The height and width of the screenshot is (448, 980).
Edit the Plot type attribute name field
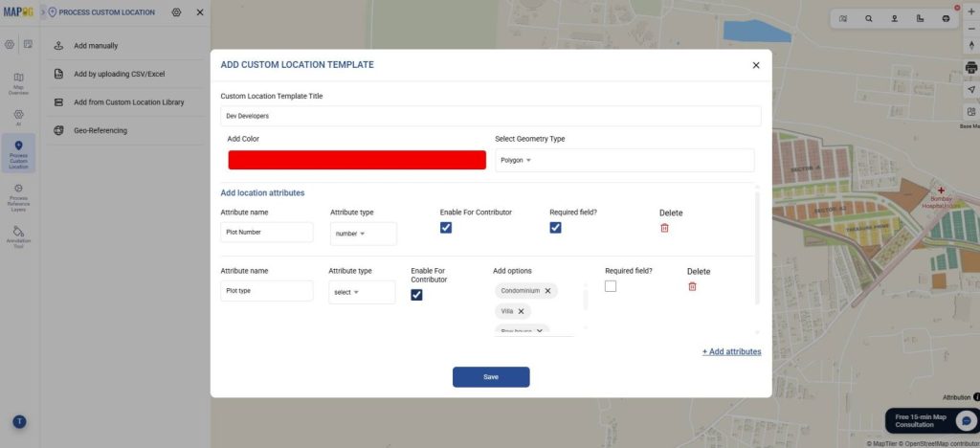tap(267, 291)
